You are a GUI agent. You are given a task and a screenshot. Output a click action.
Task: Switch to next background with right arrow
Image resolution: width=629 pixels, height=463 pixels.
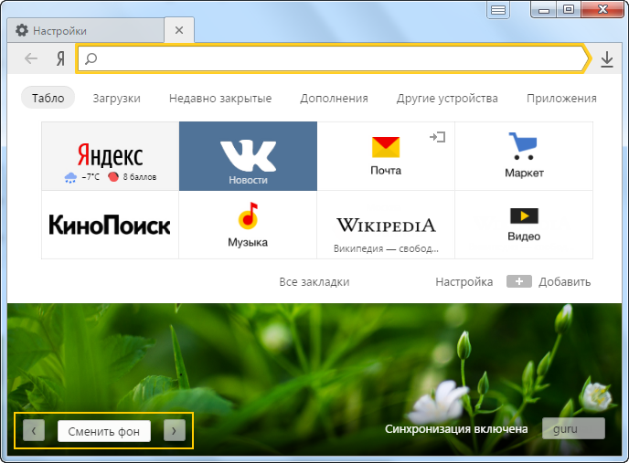point(175,430)
